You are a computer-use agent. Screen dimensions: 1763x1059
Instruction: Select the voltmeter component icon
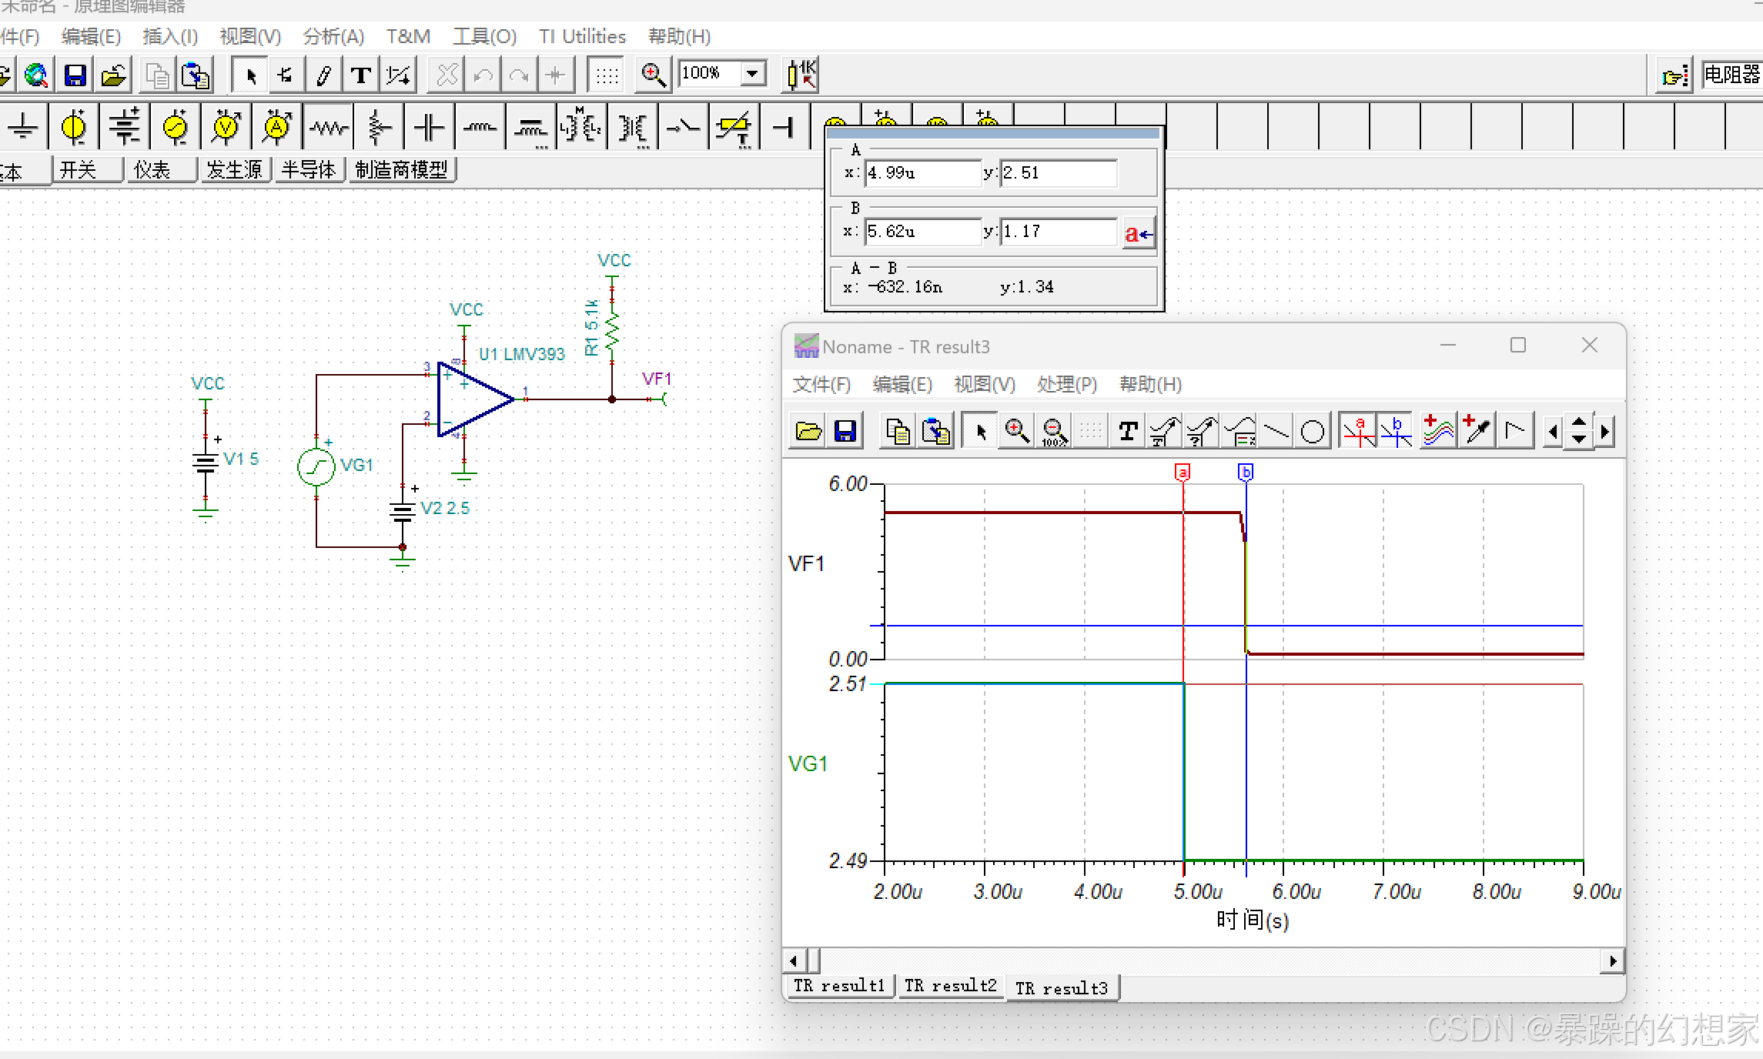(x=226, y=127)
